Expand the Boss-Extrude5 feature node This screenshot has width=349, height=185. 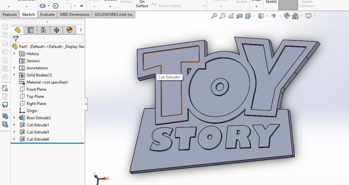click(14, 118)
